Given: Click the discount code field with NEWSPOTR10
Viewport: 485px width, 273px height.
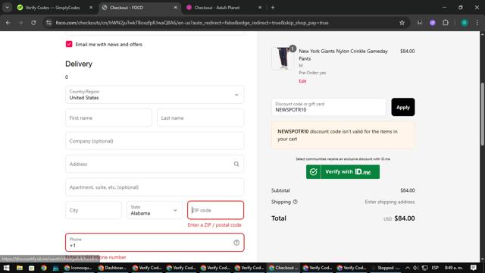Looking at the screenshot, I should pos(329,107).
